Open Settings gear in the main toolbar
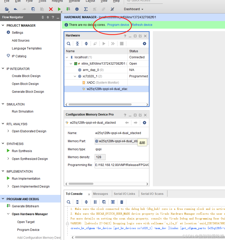The image size is (225, 240). tap(77, 9)
